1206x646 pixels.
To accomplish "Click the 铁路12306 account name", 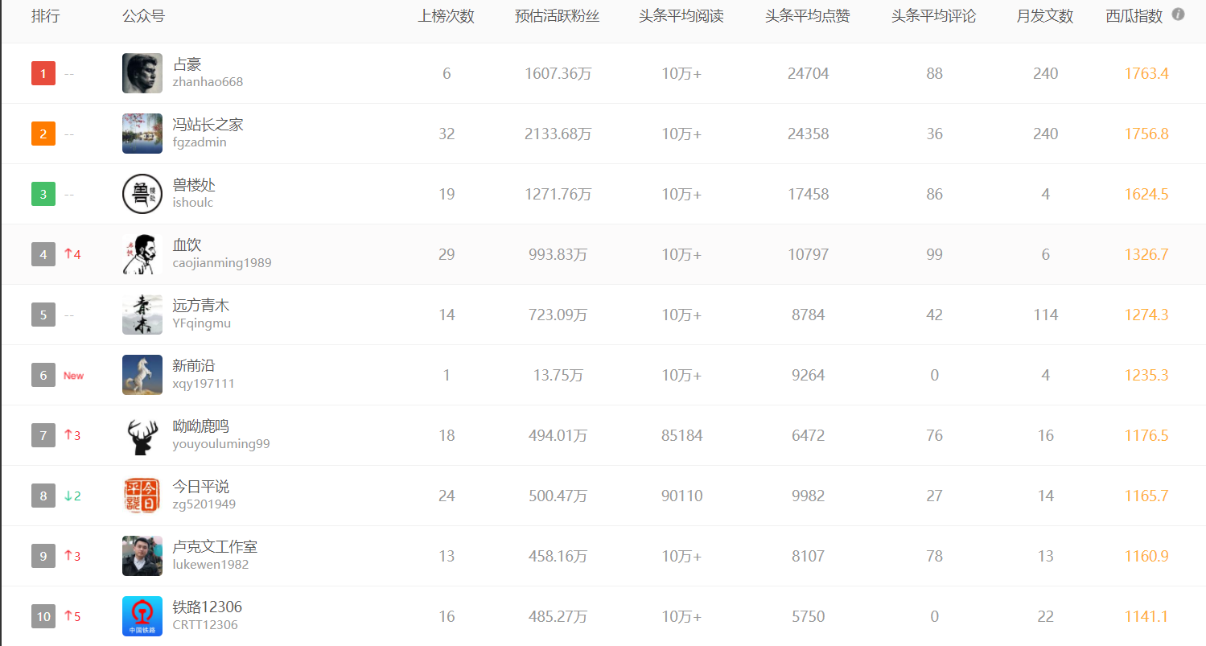I will pos(208,607).
